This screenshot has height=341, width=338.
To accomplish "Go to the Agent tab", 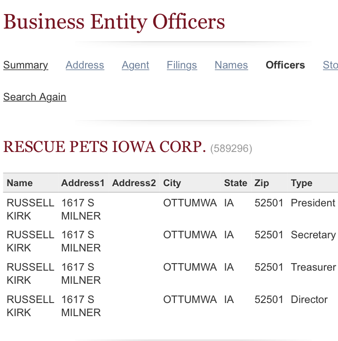I will tap(135, 65).
